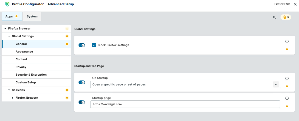299x121 pixels.
Task: Close the configurator with the X icon
Action: (295, 4)
